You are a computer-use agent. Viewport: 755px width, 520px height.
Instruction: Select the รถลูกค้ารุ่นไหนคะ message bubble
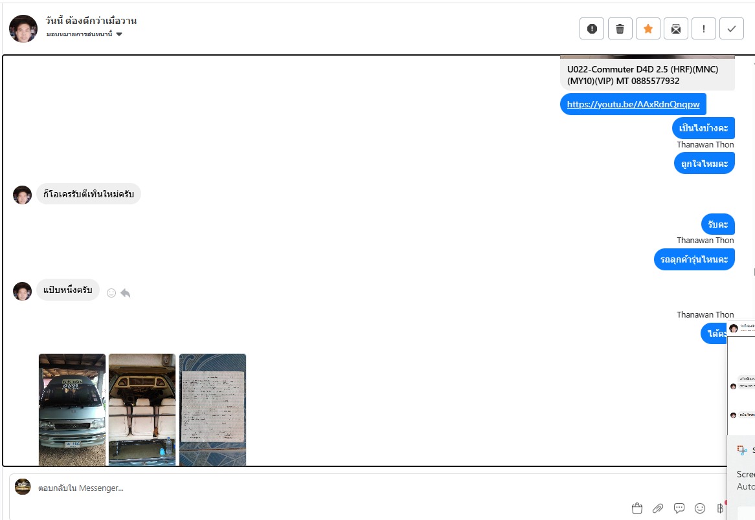[x=694, y=259]
